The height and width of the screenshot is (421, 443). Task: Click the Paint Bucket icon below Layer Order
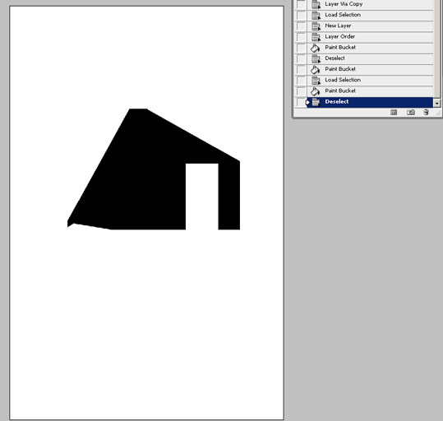click(x=315, y=48)
